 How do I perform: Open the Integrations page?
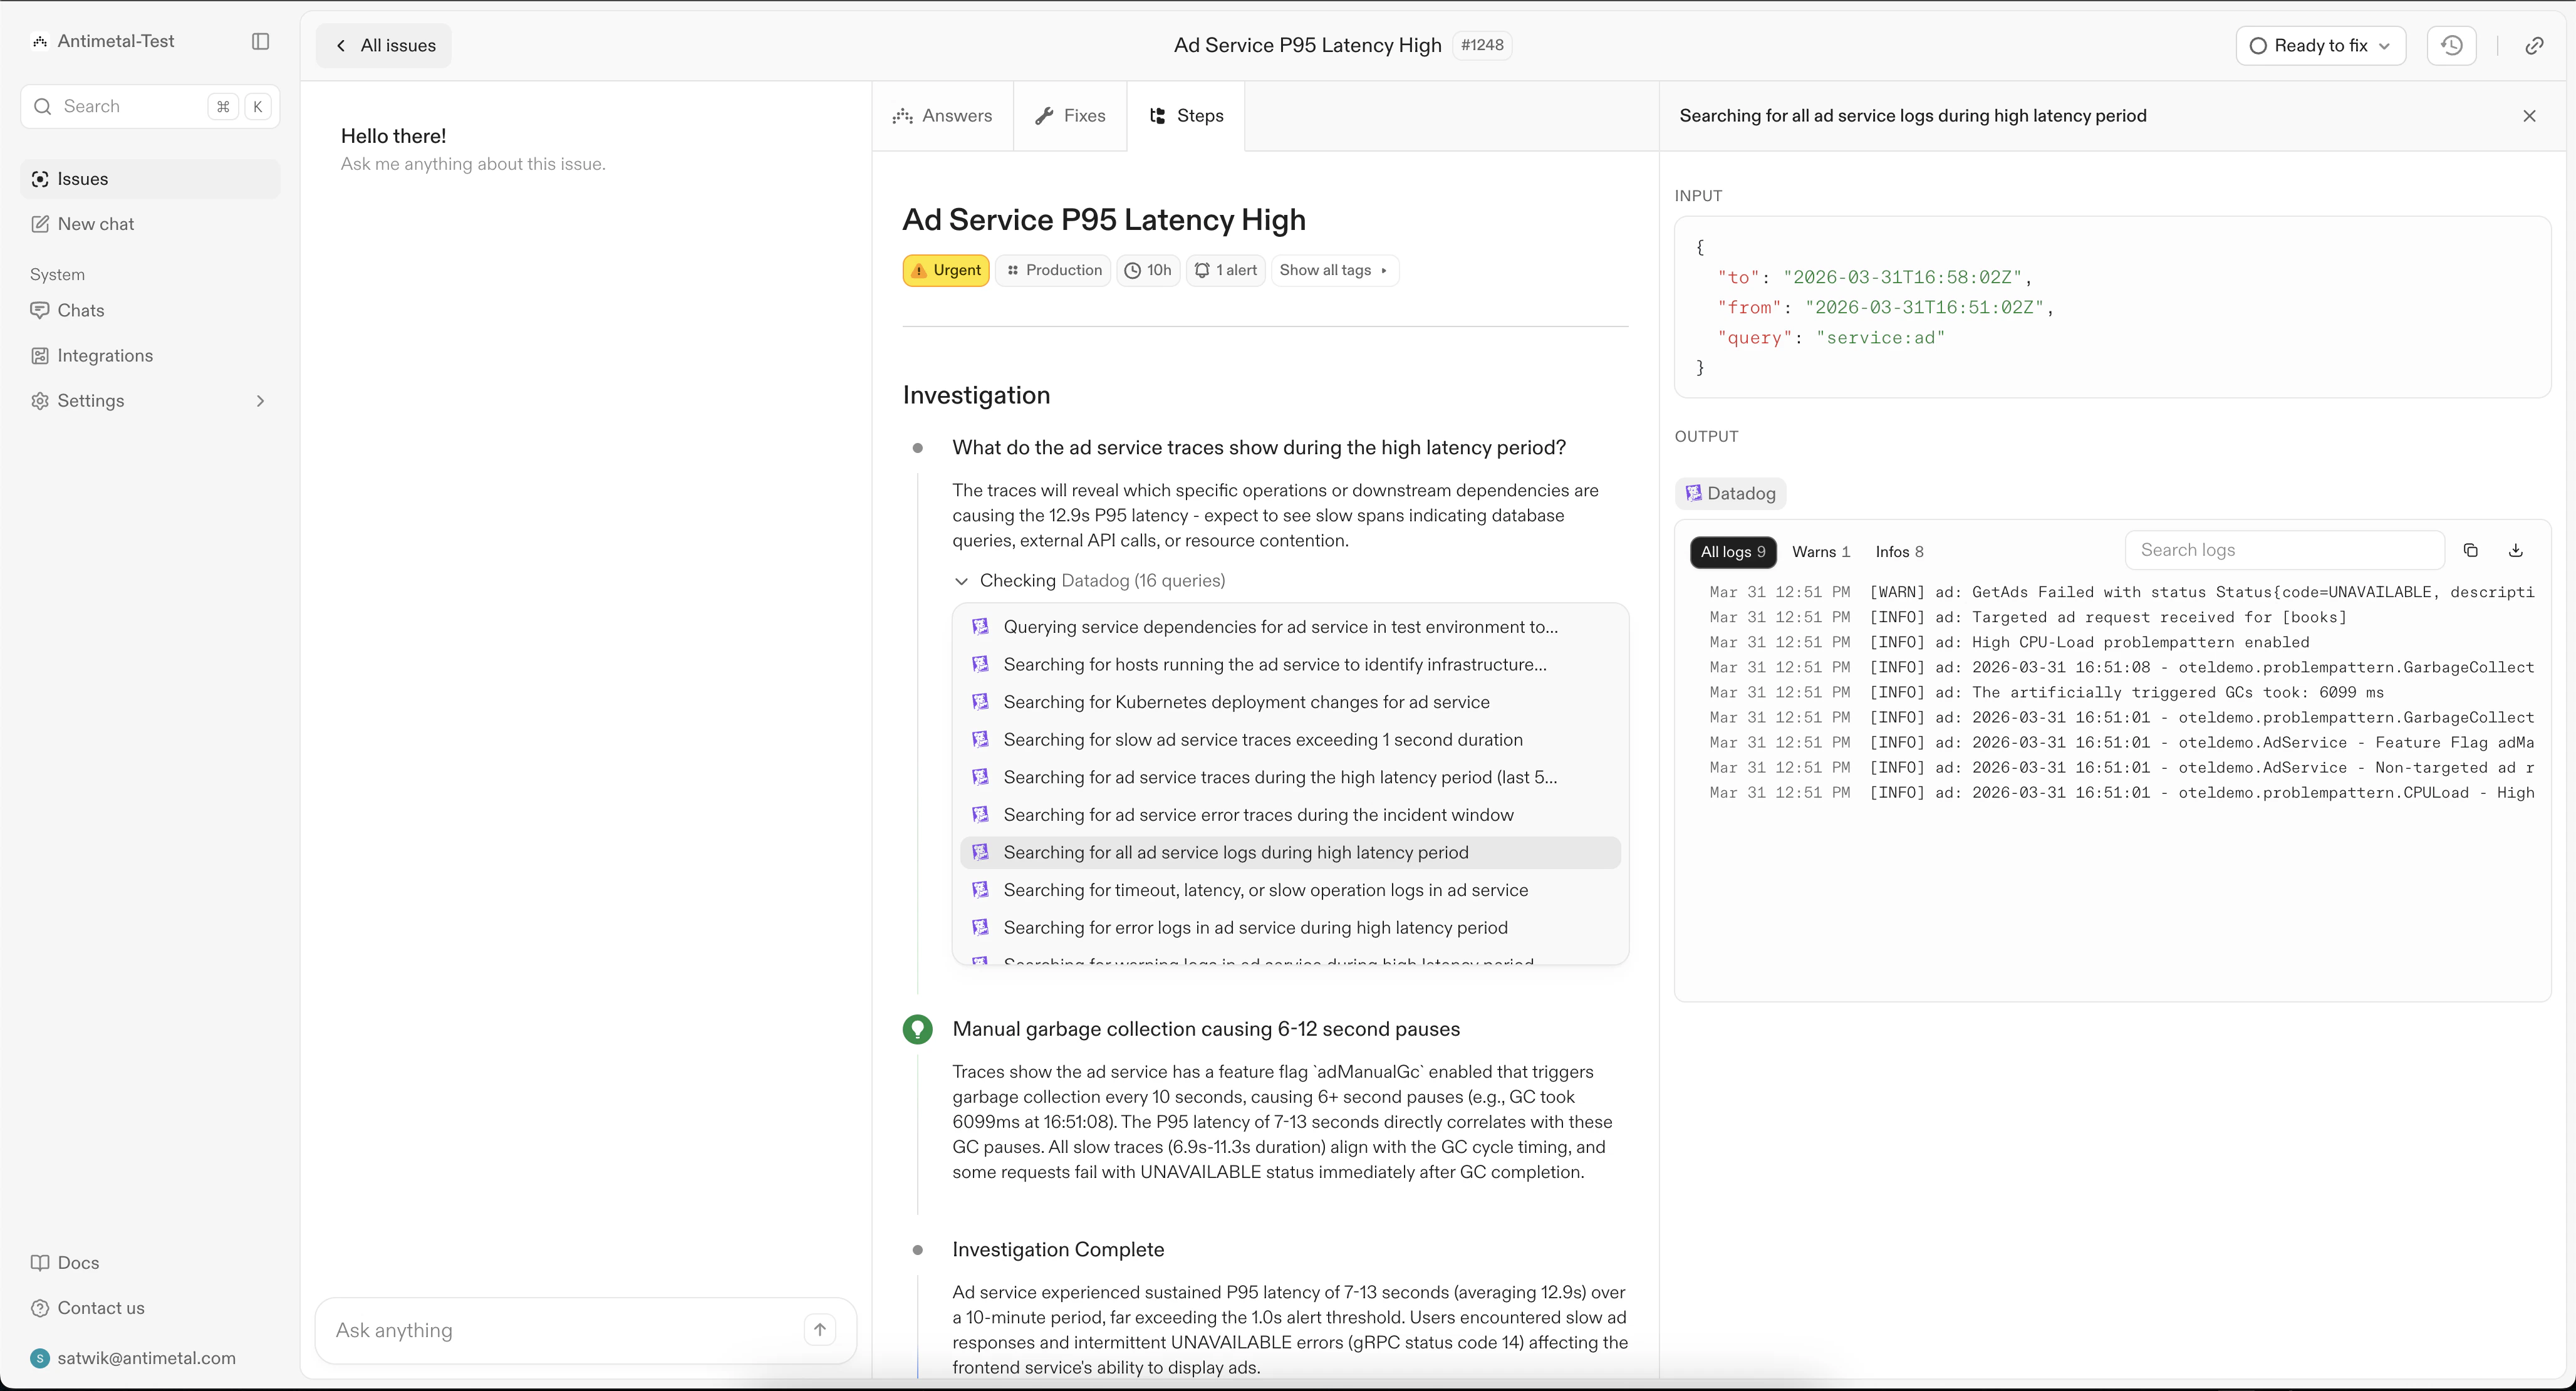105,355
